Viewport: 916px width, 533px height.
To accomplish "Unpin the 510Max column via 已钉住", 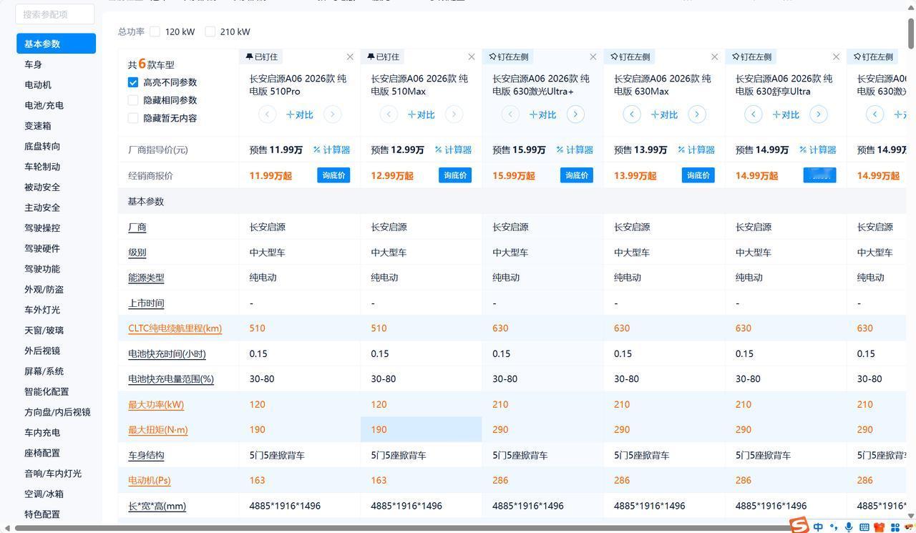I will click(x=383, y=57).
